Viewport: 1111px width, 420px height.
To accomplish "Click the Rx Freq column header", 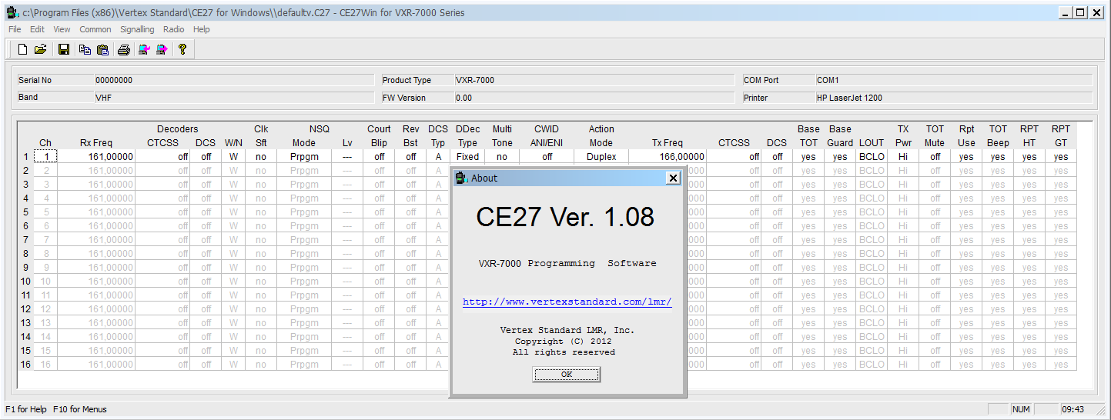I will click(x=96, y=143).
